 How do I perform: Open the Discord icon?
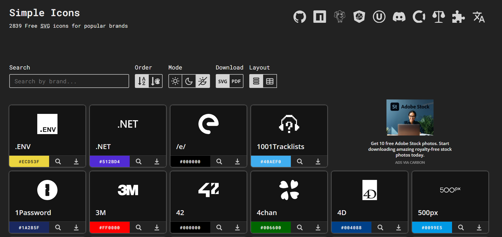tap(399, 17)
